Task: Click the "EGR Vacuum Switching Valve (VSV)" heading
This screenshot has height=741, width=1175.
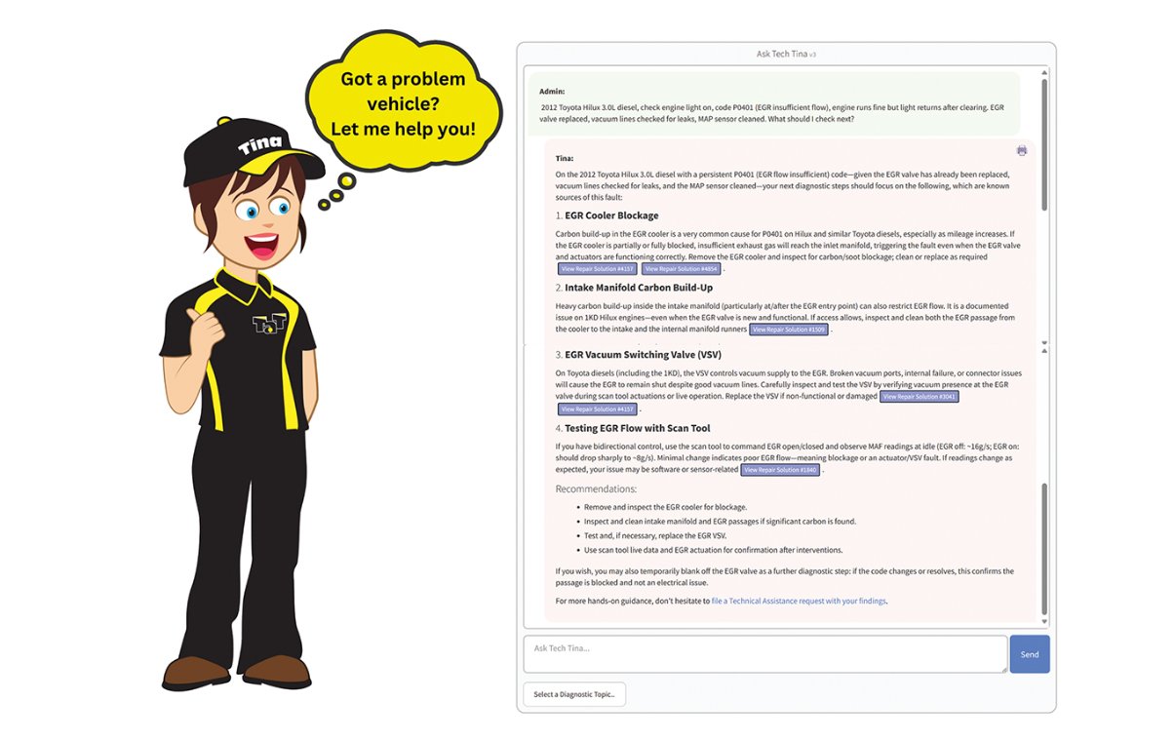Action: point(643,355)
